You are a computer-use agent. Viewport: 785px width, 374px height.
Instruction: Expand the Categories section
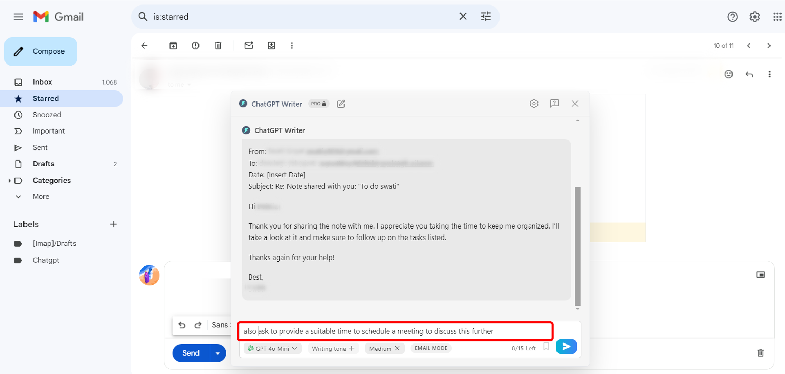9,180
